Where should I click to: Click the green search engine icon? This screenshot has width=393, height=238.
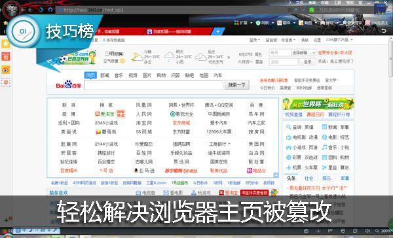312,10
